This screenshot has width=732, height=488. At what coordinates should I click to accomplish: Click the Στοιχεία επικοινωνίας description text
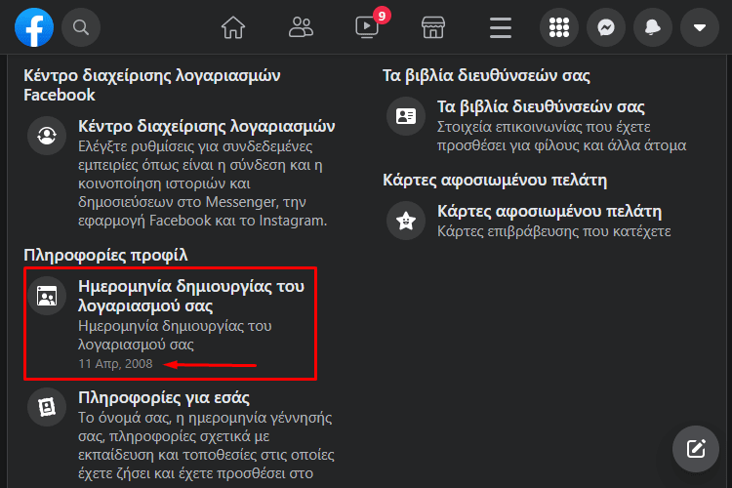[561, 136]
